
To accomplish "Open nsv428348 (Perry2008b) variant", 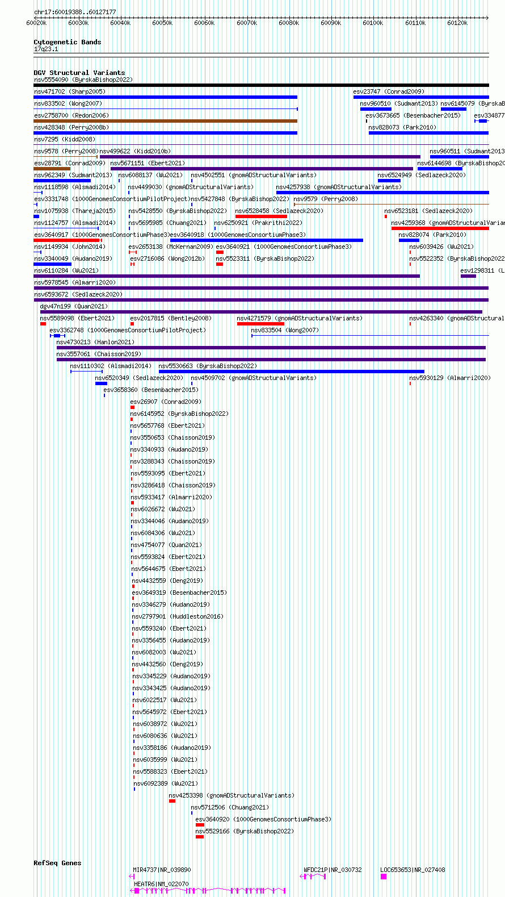I will click(71, 127).
